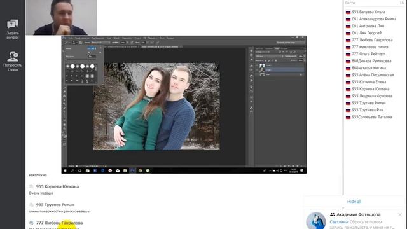Click the taskbar search magnifier icon
The width and height of the screenshot is (407, 229).
click(x=72, y=170)
